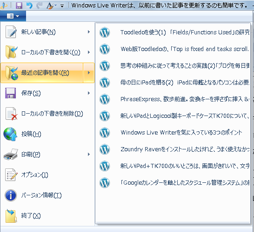The width and height of the screenshot is (254, 232).
Task: Expand the 印刷(P) submenu arrow
Action: 88,155
